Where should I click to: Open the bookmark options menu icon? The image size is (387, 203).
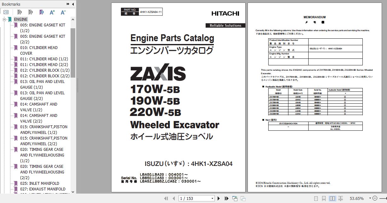6,12
